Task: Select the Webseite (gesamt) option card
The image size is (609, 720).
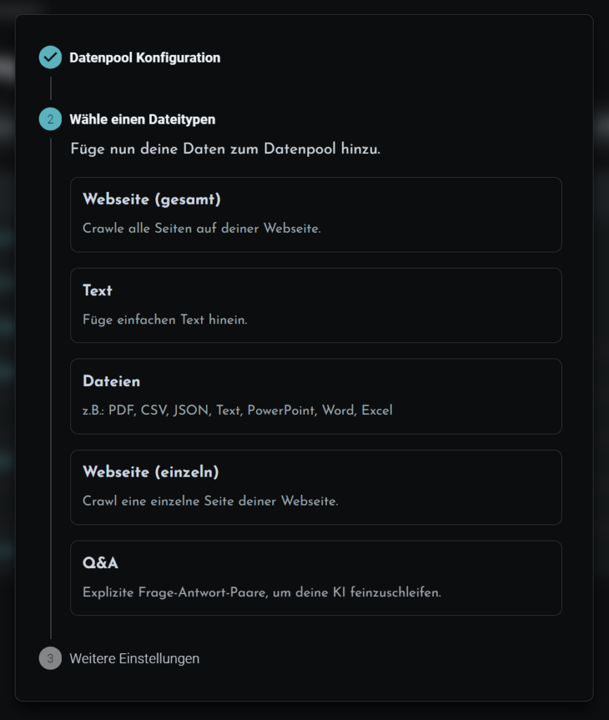Action: click(316, 215)
